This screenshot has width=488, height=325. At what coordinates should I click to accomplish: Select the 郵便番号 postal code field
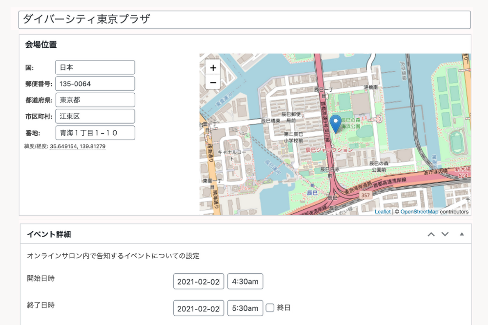point(95,83)
